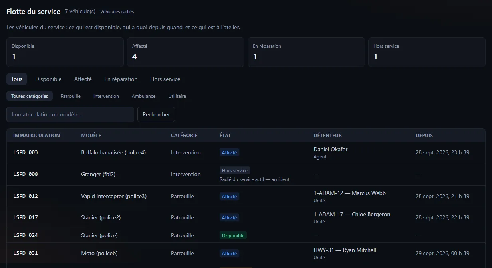Click holder 1-ADAM-17 — Chloé Bergeron
The height and width of the screenshot is (268, 492).
click(x=352, y=214)
